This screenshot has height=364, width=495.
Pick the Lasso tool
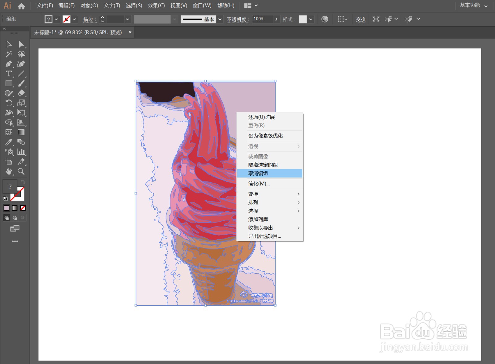click(x=21, y=54)
